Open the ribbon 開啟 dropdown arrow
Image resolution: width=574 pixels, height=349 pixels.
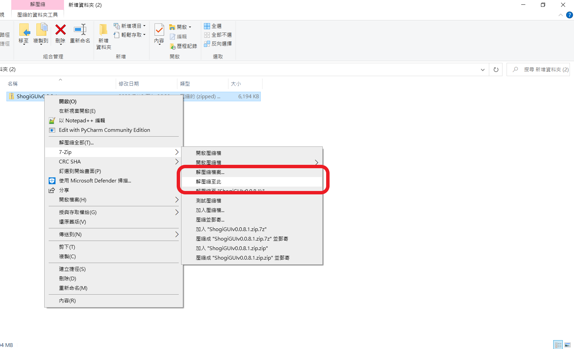190,27
